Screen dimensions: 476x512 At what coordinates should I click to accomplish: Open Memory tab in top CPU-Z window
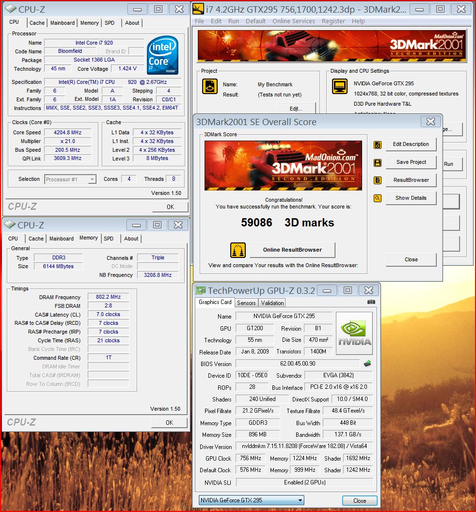click(90, 23)
